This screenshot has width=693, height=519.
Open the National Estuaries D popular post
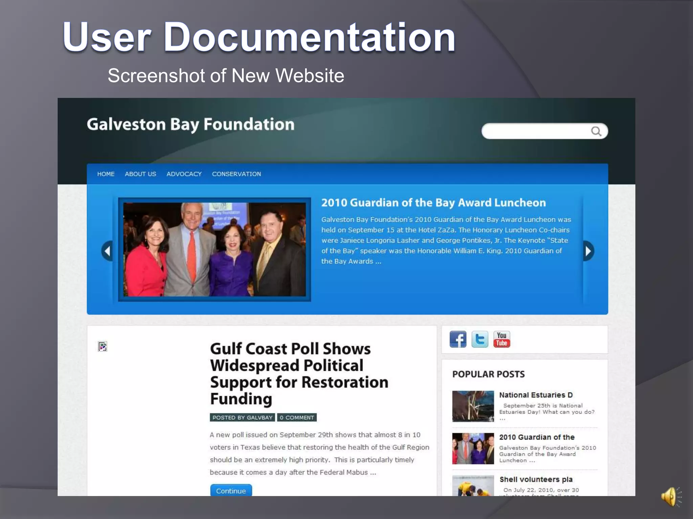tap(536, 395)
